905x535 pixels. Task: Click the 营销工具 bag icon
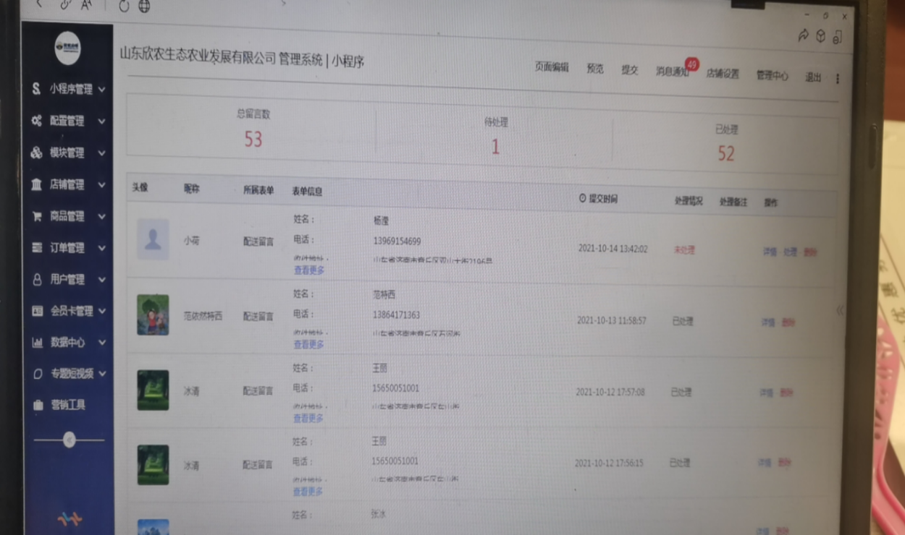(x=38, y=406)
